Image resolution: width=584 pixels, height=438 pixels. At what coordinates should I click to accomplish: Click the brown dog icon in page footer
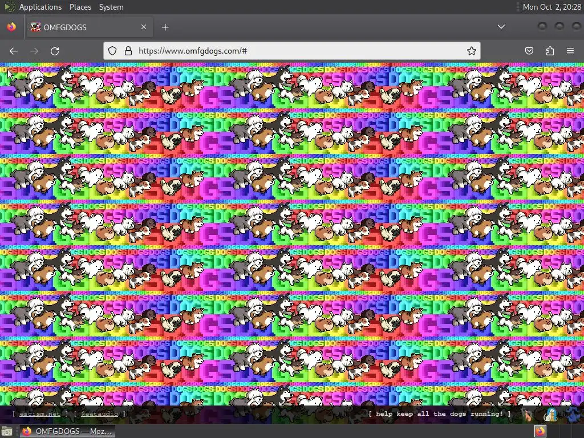pyautogui.click(x=528, y=415)
